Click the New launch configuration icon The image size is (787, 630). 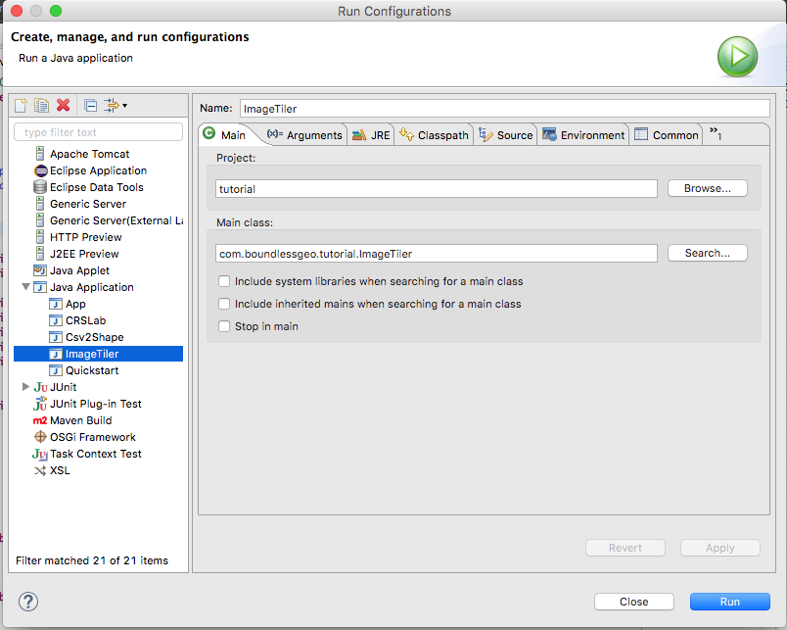point(21,106)
